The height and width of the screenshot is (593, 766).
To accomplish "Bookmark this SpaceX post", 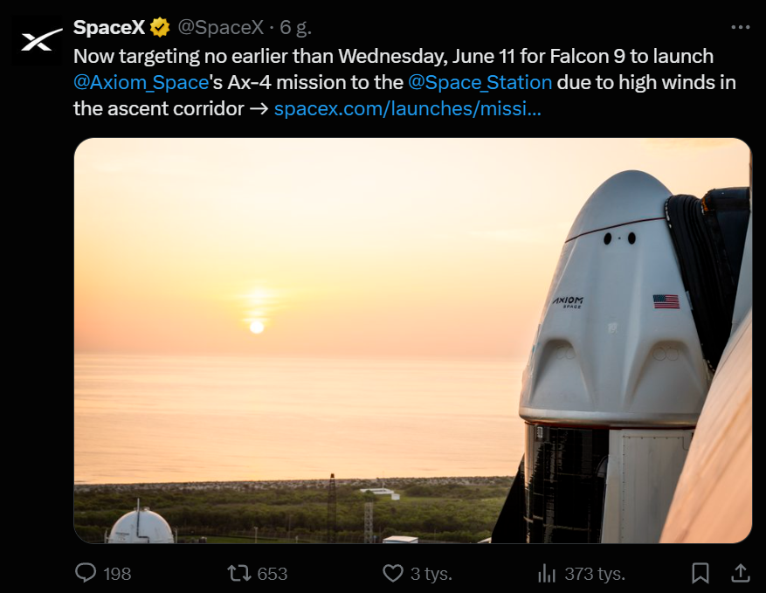I will point(700,573).
